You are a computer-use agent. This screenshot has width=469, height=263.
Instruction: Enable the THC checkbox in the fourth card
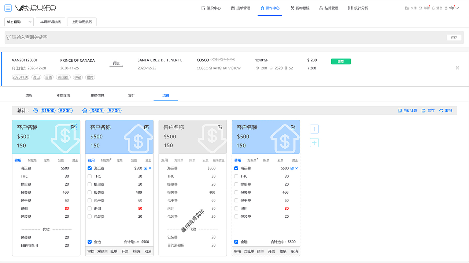pos(236,176)
